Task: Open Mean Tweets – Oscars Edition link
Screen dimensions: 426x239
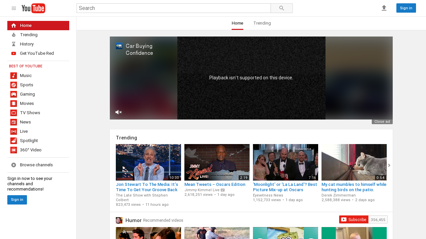Action: click(215, 185)
